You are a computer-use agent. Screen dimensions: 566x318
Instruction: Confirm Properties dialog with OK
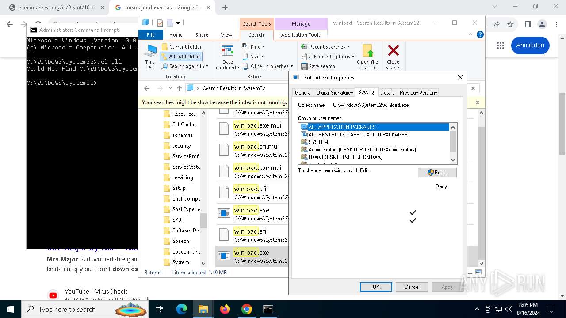click(376, 287)
